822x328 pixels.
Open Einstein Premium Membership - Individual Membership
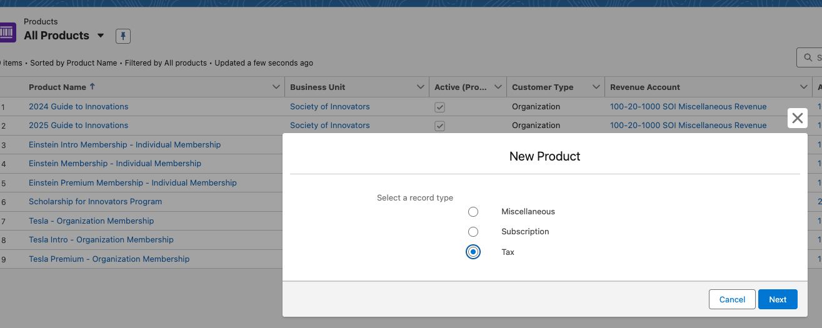click(133, 182)
